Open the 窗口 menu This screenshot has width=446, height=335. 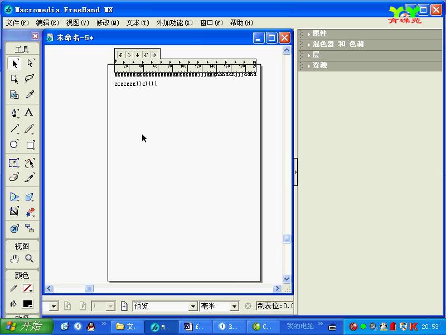pyautogui.click(x=211, y=23)
